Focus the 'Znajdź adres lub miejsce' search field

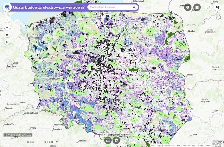coord(109,7)
